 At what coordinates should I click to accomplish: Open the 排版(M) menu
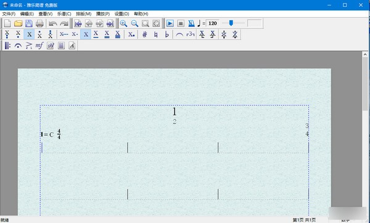click(83, 14)
